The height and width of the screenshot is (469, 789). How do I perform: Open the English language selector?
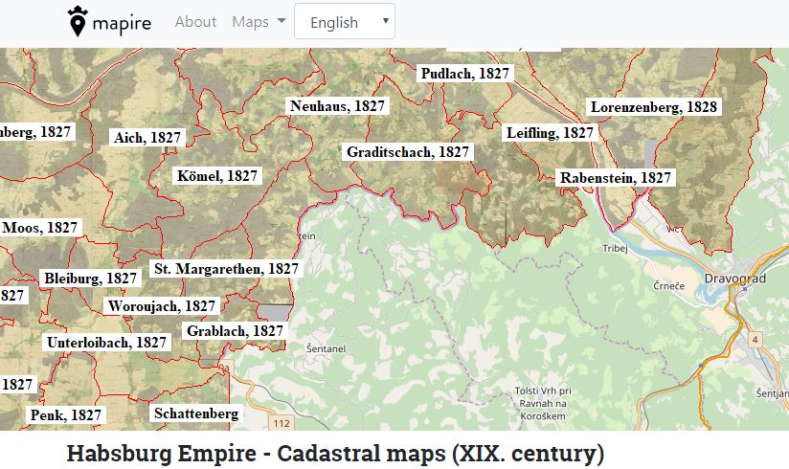(x=345, y=22)
